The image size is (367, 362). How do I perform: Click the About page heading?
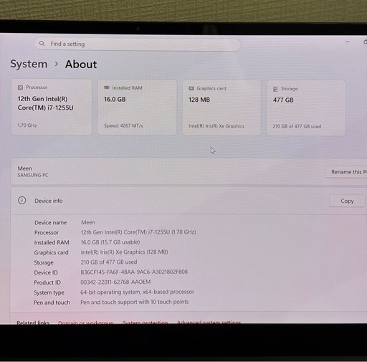81,65
